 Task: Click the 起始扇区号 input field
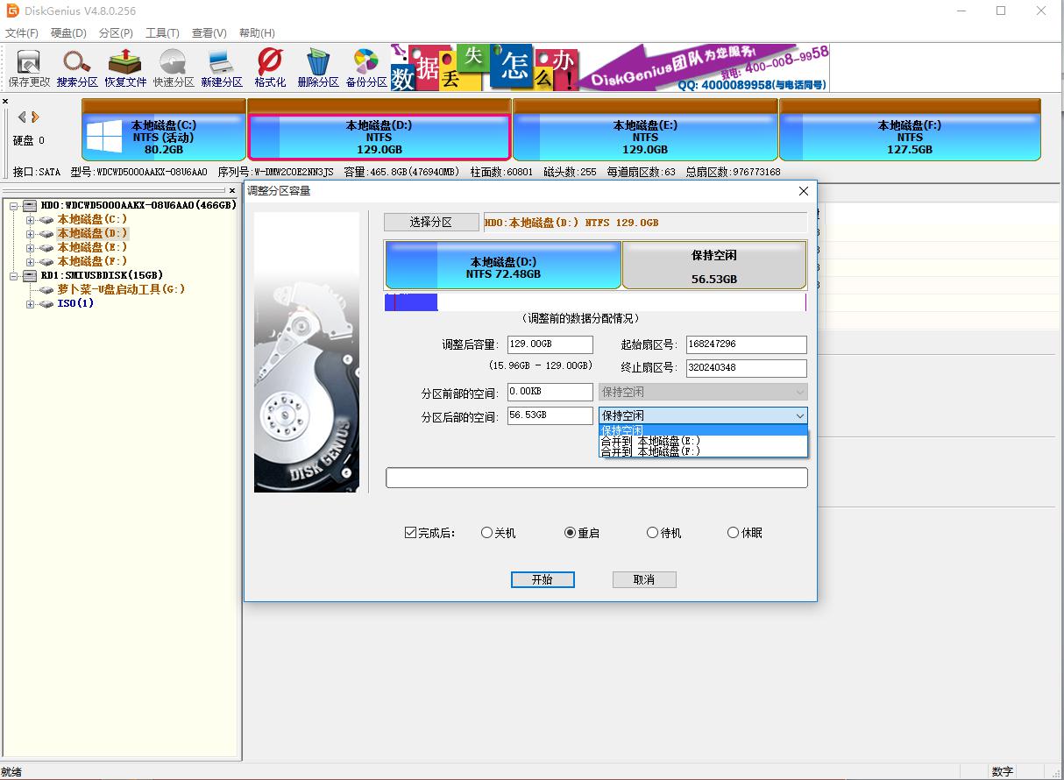(x=746, y=344)
